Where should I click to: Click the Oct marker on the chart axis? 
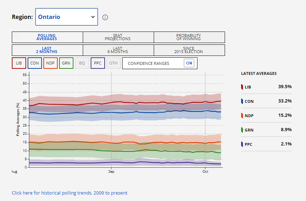pyautogui.click(x=205, y=172)
